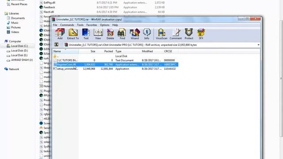Viewport: 283px width, 159px height.
Task: Open Music library in Explorer
Action: pos(15,23)
